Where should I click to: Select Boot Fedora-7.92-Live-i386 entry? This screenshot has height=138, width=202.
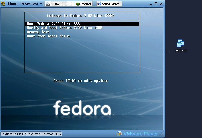pyautogui.click(x=82, y=24)
